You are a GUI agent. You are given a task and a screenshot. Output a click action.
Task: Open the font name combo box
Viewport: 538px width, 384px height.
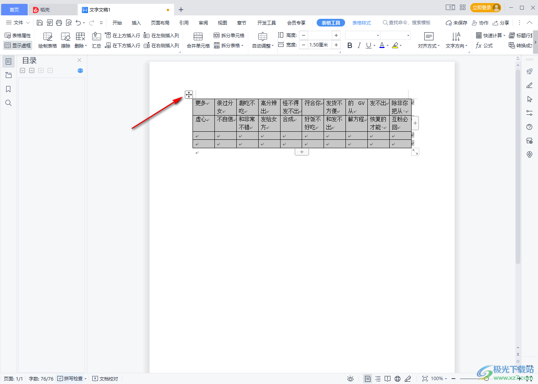pos(362,35)
